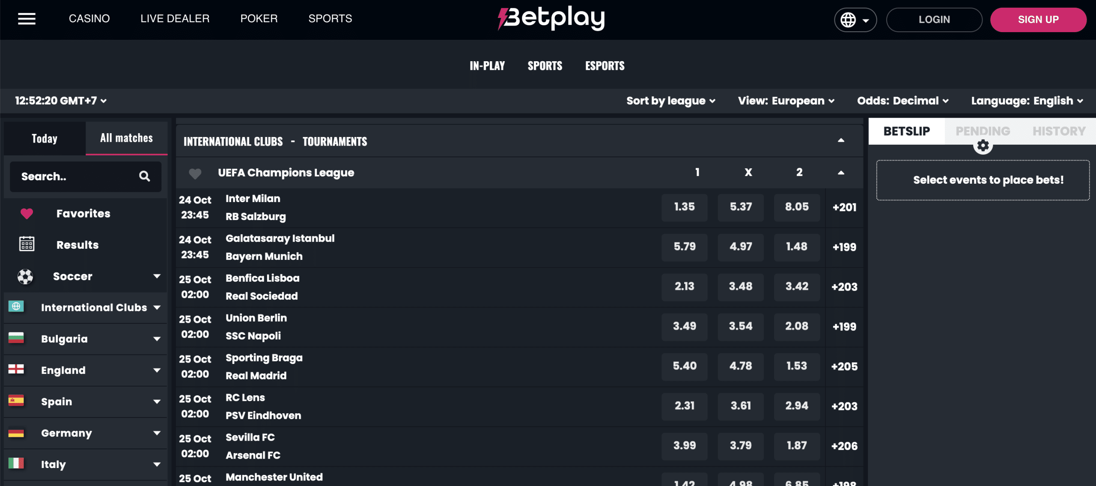The height and width of the screenshot is (486, 1096).
Task: Open +206 markets for Sevilla FC match
Action: pyautogui.click(x=844, y=446)
